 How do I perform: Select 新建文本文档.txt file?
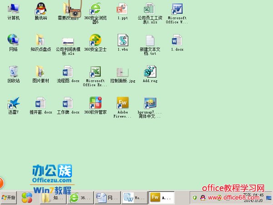150,45
